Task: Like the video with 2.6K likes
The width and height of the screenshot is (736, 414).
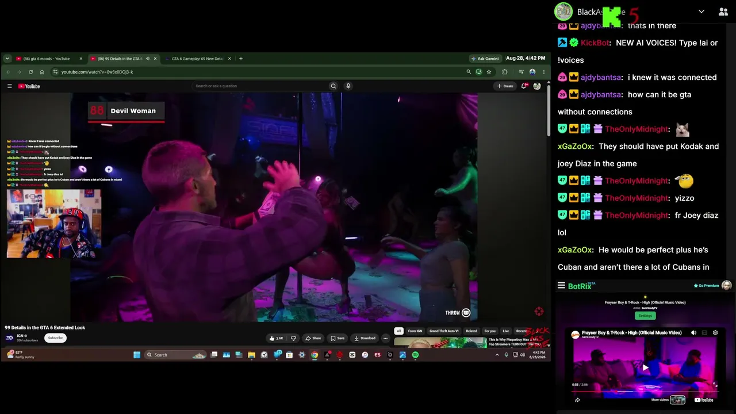Action: 277,338
